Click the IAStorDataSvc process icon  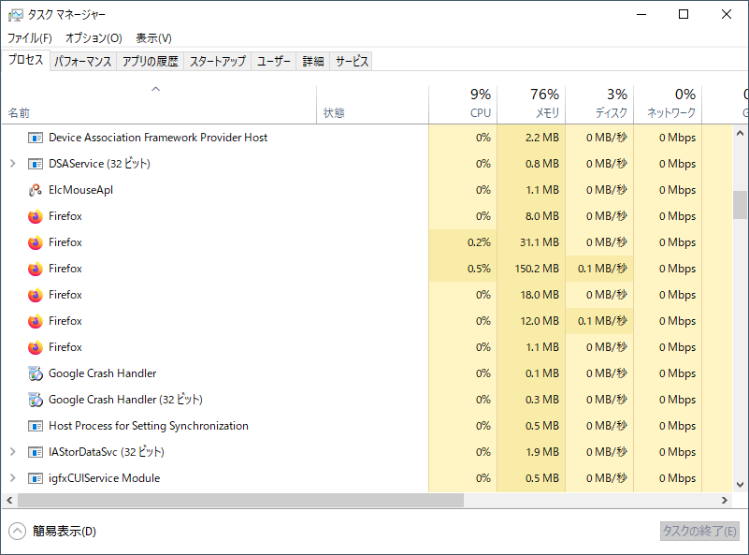tap(36, 452)
